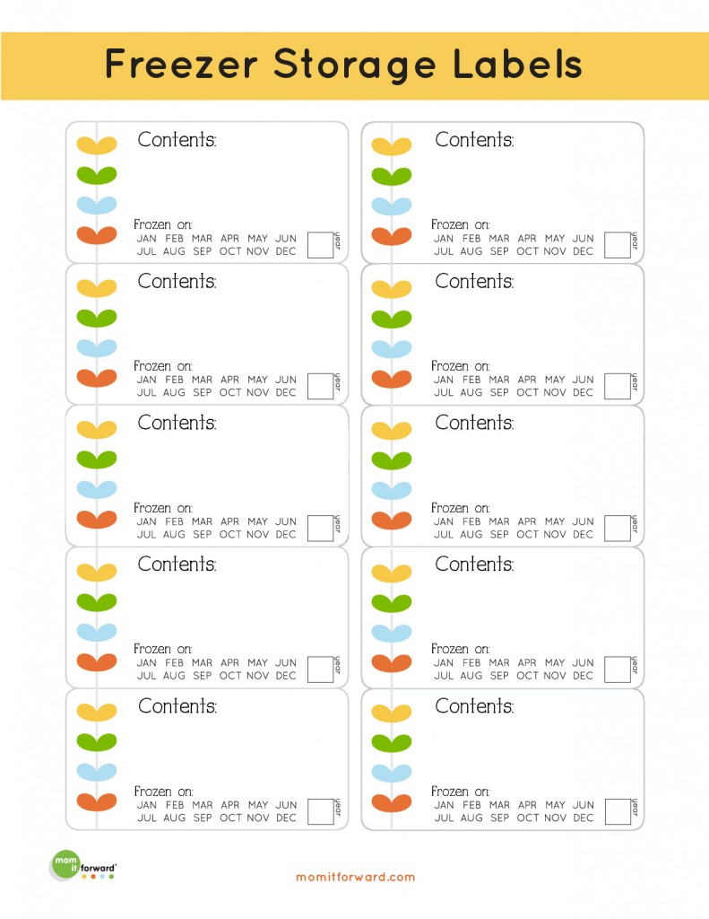Viewport: 709px width, 919px height.
Task: Select JAN on the top-left label
Action: pyautogui.click(x=146, y=239)
